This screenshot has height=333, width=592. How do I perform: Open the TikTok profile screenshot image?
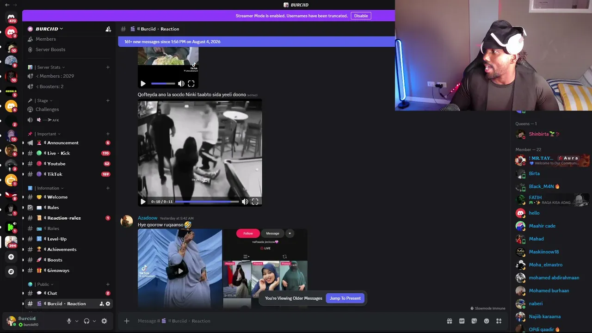265,269
